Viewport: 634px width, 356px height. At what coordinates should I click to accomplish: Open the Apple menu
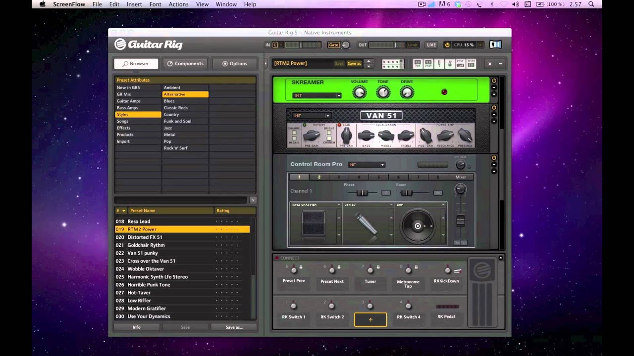tap(42, 4)
